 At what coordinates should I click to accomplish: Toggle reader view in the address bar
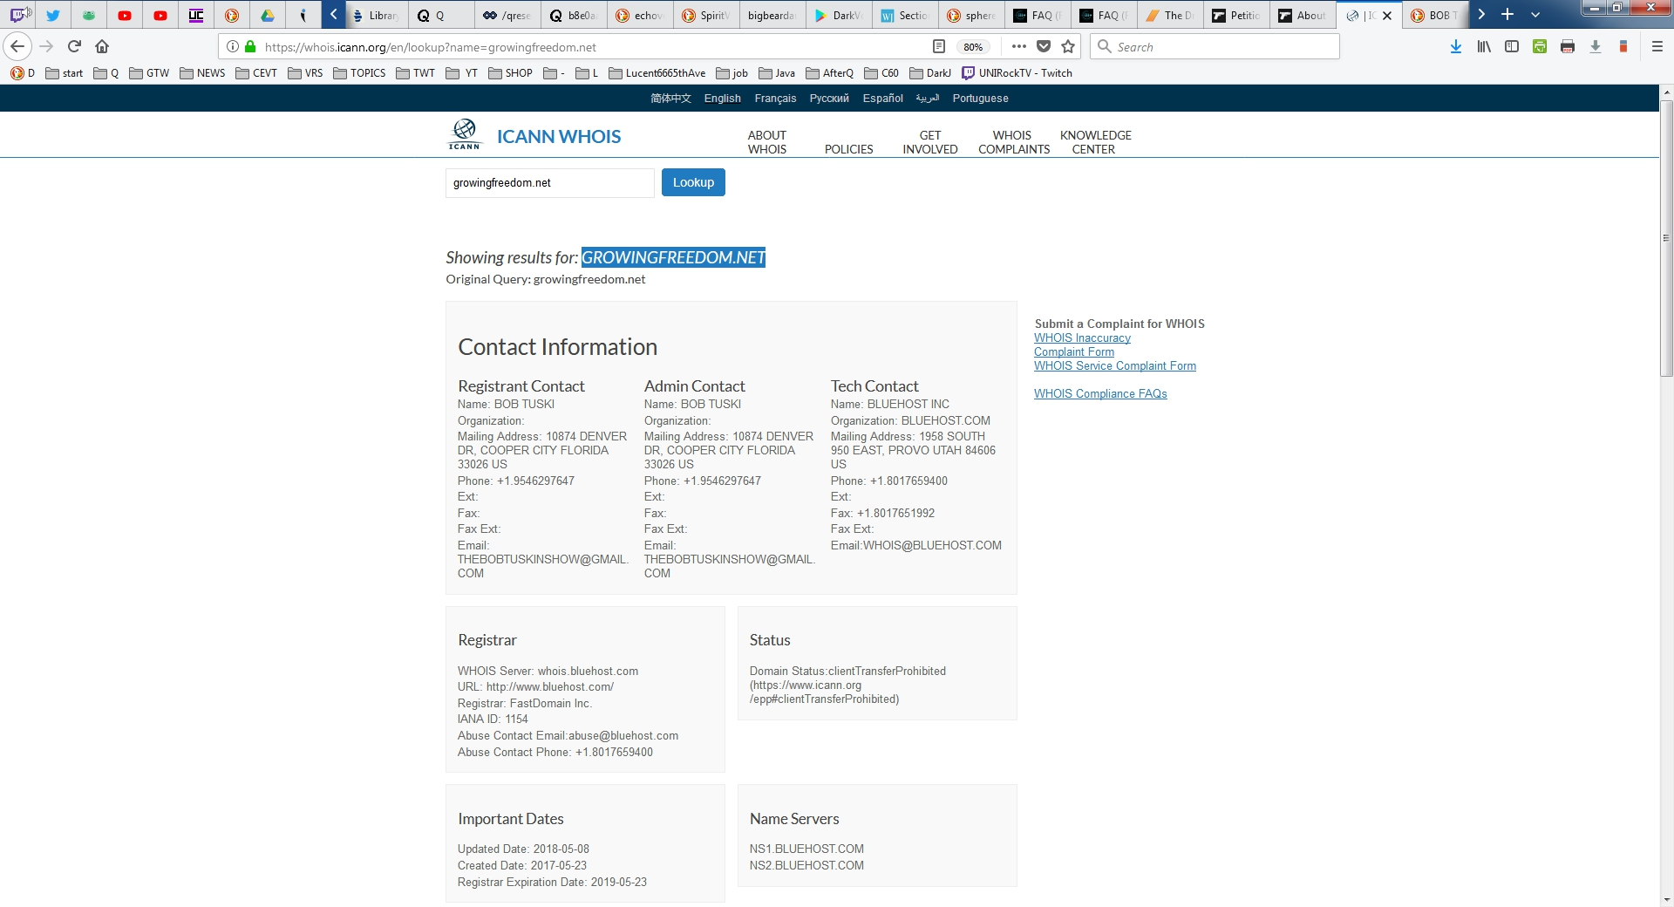(x=939, y=46)
